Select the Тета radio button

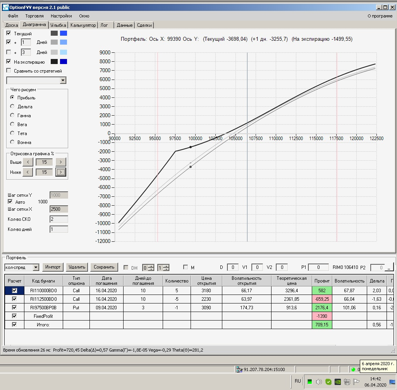(12, 133)
